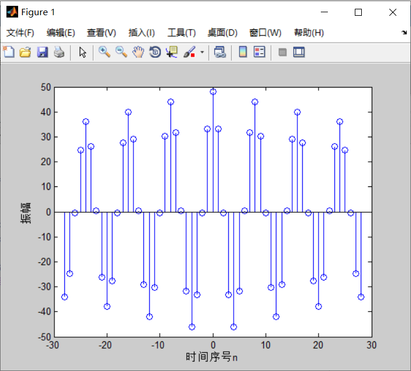Click the Figure 1 title text
The width and height of the screenshot is (411, 371).
(38, 12)
